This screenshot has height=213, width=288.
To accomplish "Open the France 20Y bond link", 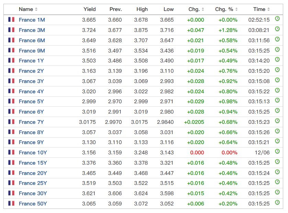I will (x=33, y=173).
